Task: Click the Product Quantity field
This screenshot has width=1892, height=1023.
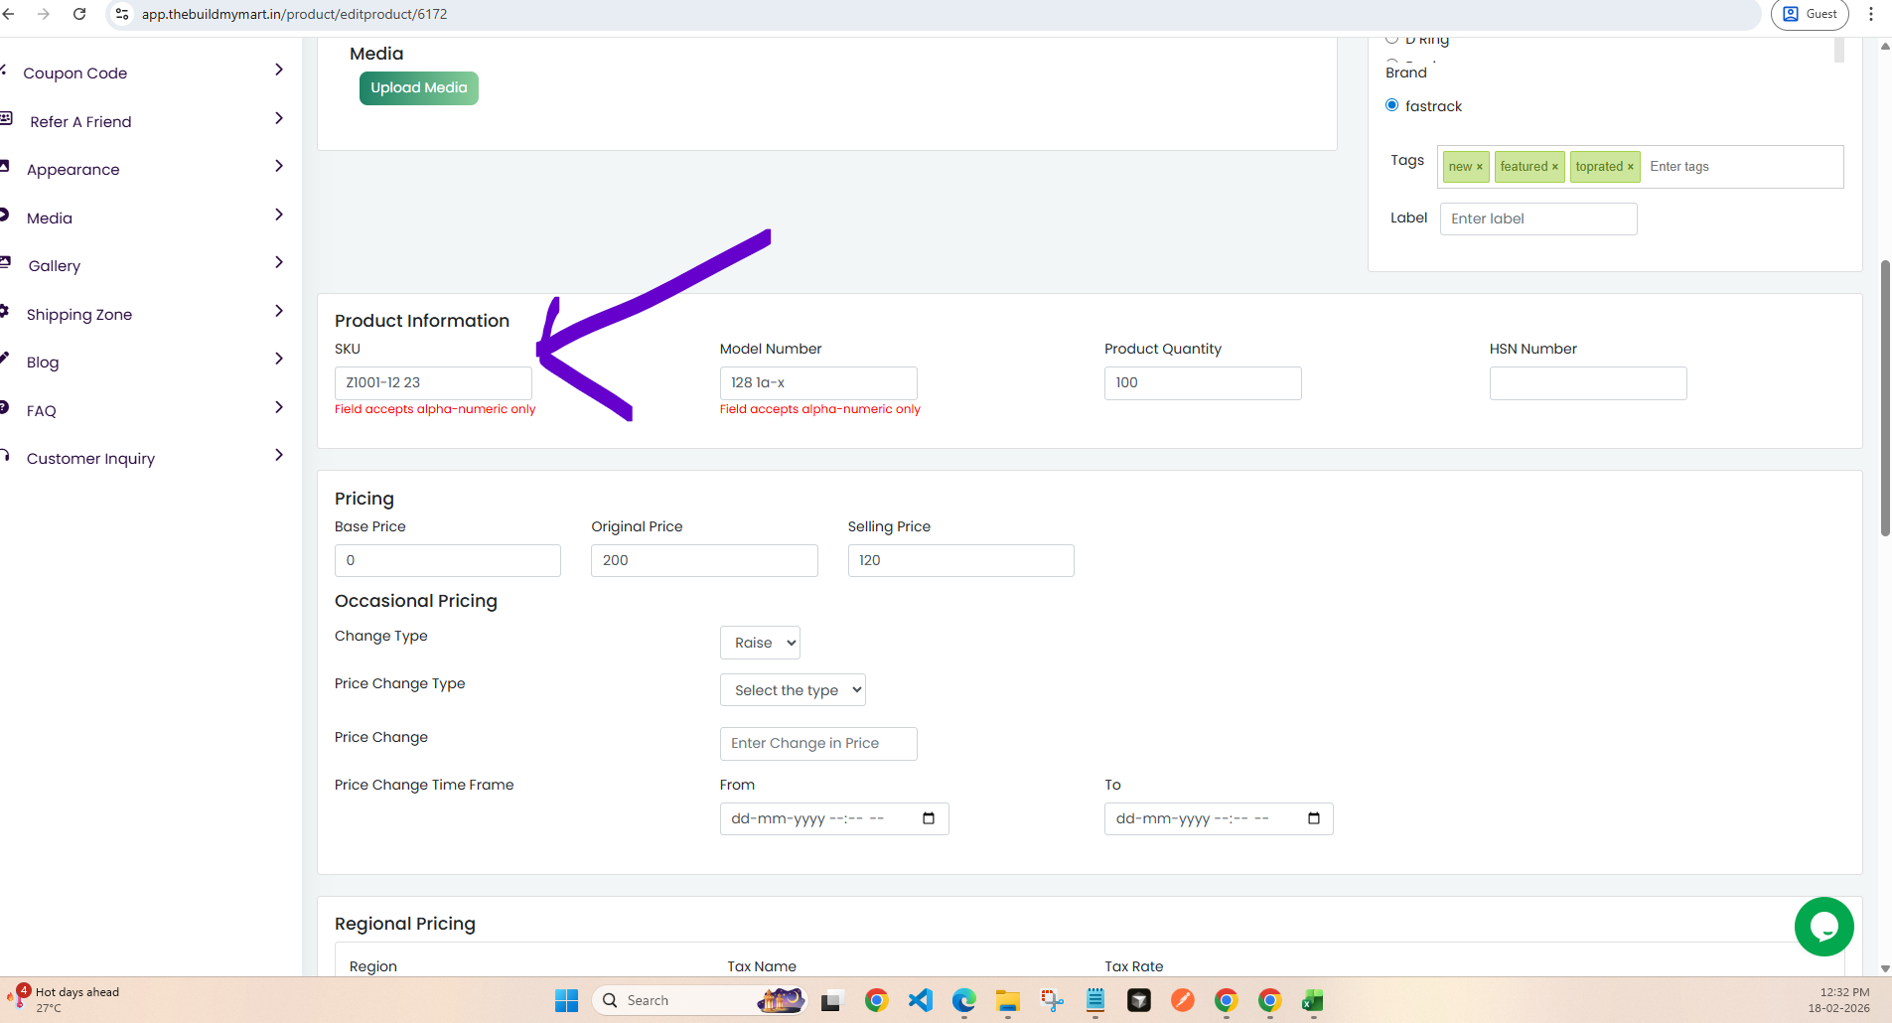Action: point(1203,382)
